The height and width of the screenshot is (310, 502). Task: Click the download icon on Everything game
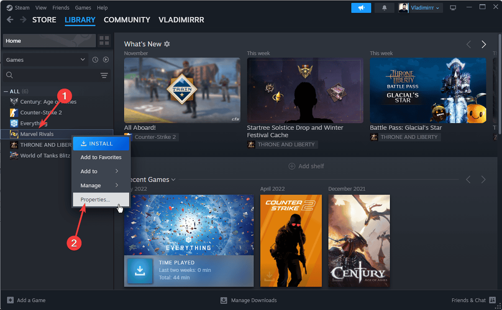pyautogui.click(x=140, y=271)
